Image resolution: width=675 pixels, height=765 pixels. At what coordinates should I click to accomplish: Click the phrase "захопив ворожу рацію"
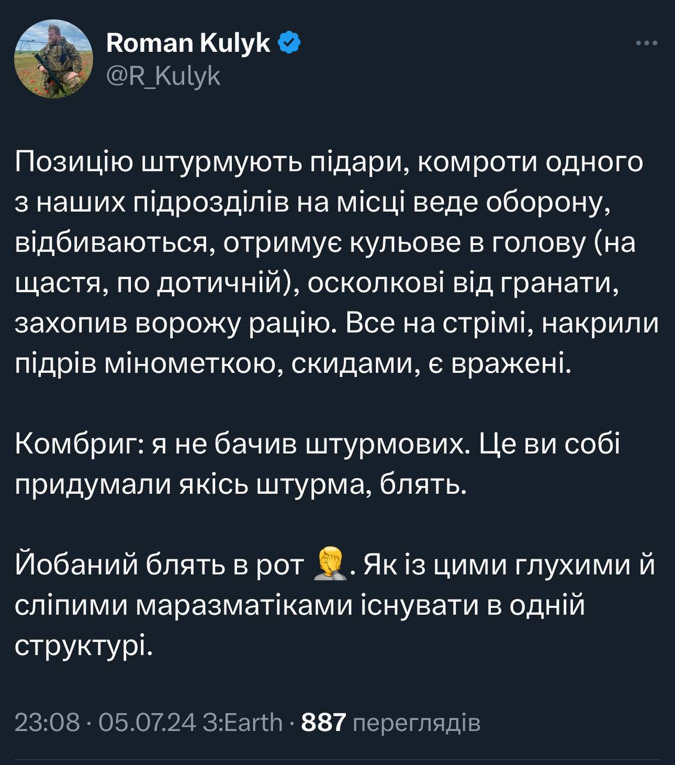pos(172,323)
